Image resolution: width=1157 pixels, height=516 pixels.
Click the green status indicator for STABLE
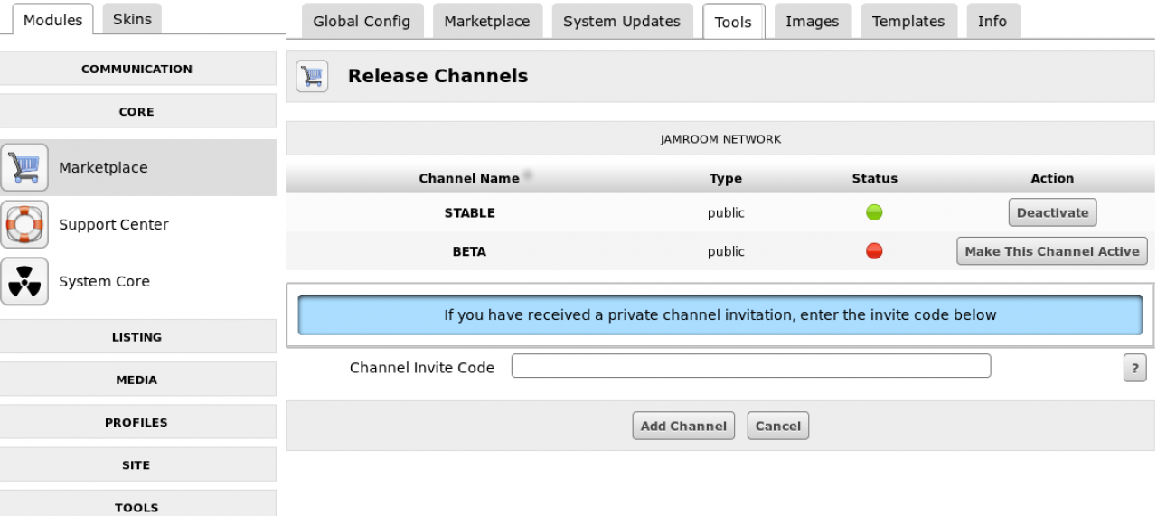874,213
